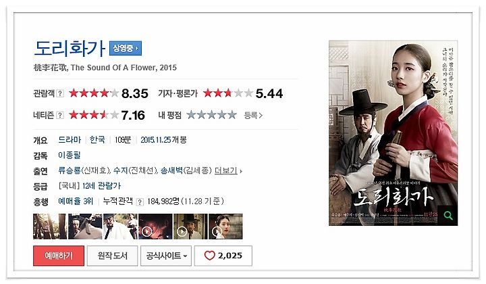Viewport: 486px width, 284px height.
Task: Click the 누적관객 help question-mark icon
Action: click(x=140, y=202)
